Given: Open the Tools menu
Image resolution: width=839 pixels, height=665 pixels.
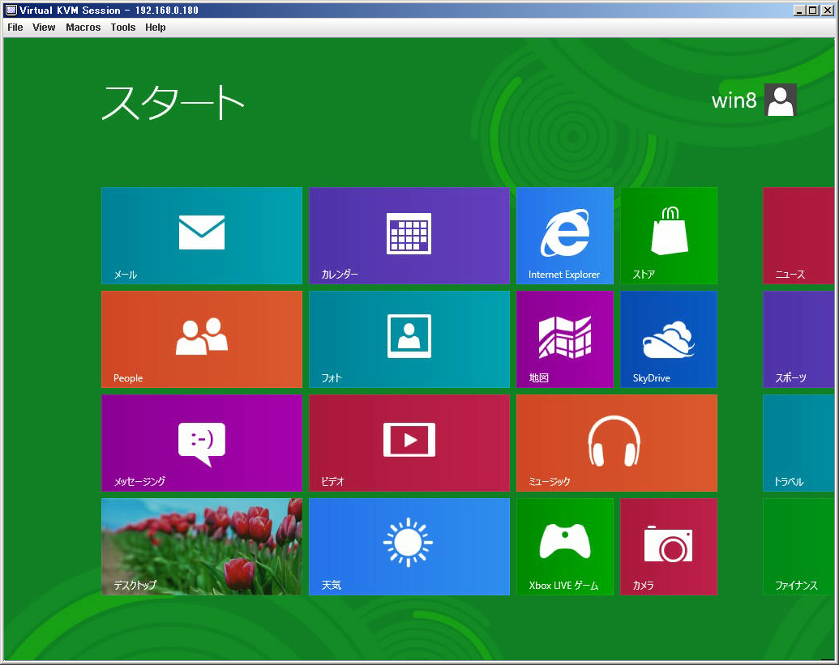Looking at the screenshot, I should point(122,27).
